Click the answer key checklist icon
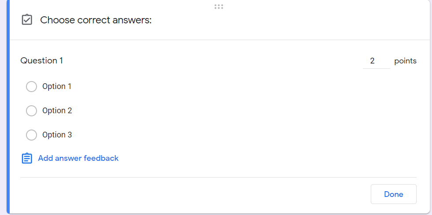The height and width of the screenshot is (215, 432). coord(27,20)
